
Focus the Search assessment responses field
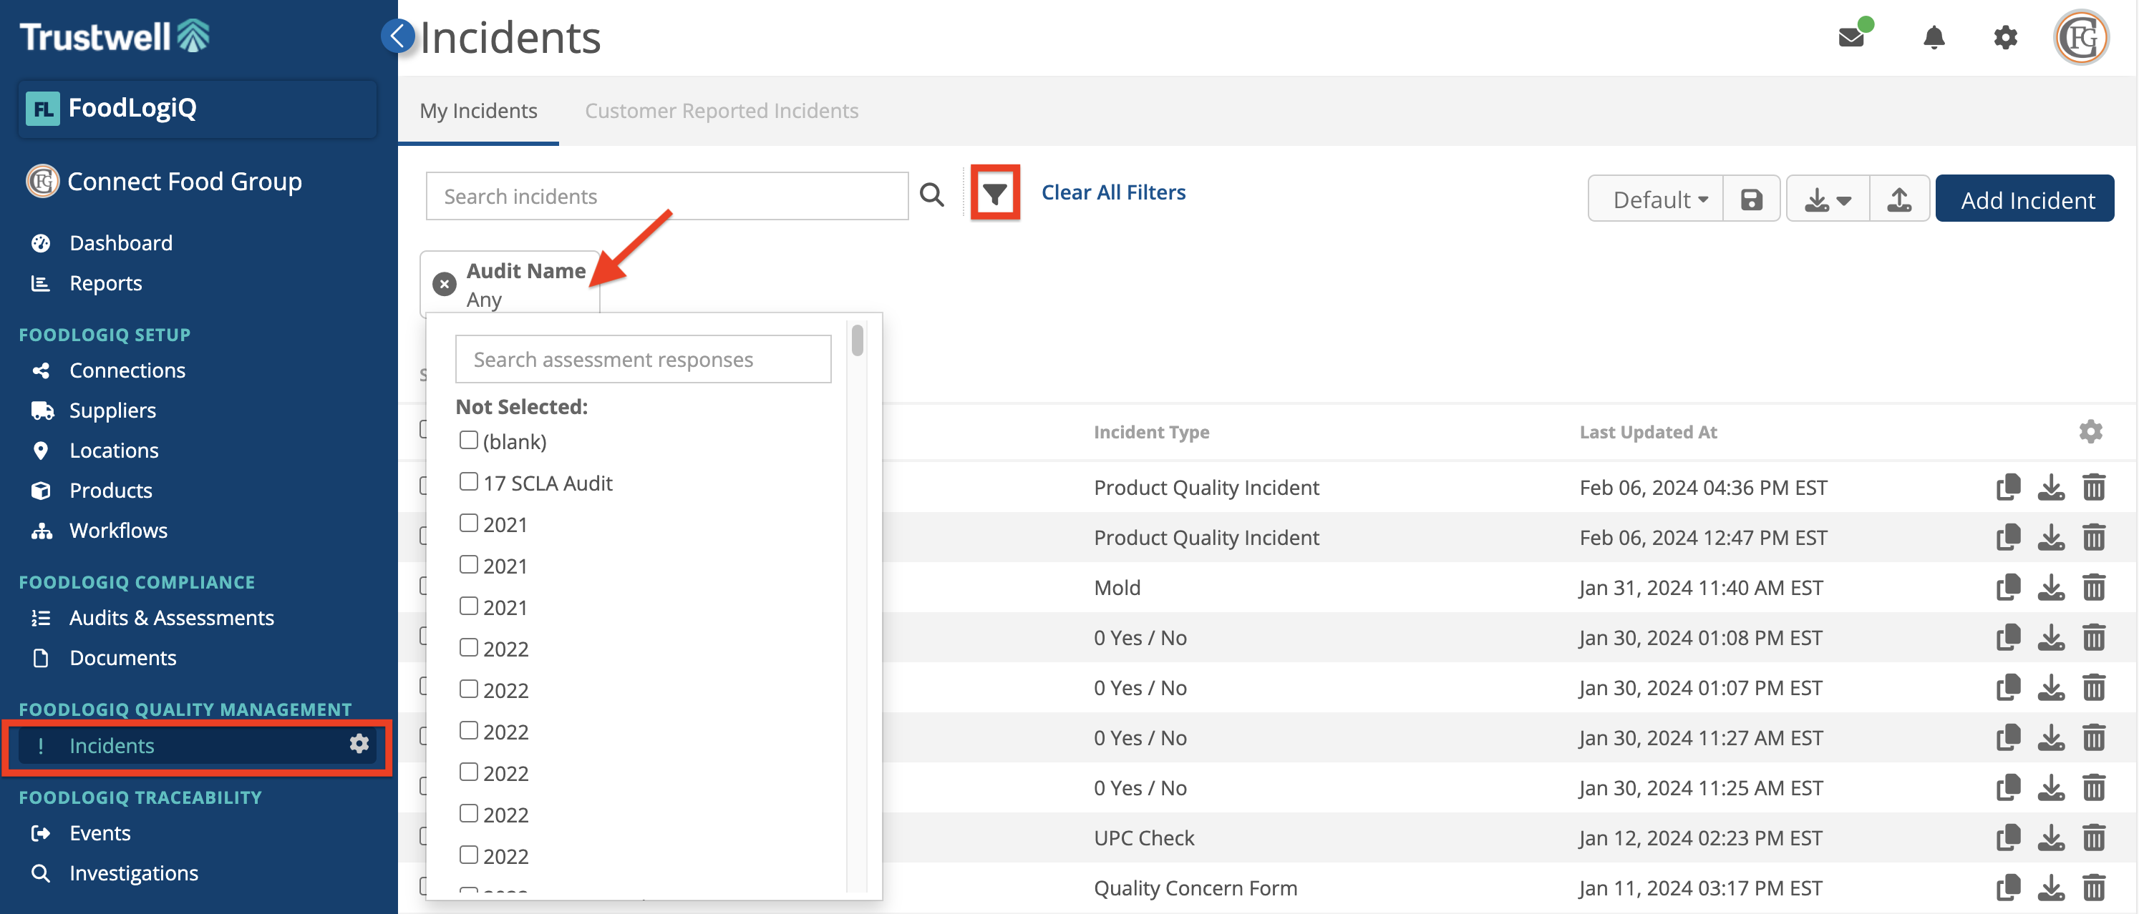coord(643,358)
